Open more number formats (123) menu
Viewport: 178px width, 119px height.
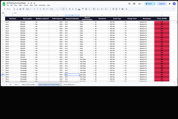click(x=47, y=9)
